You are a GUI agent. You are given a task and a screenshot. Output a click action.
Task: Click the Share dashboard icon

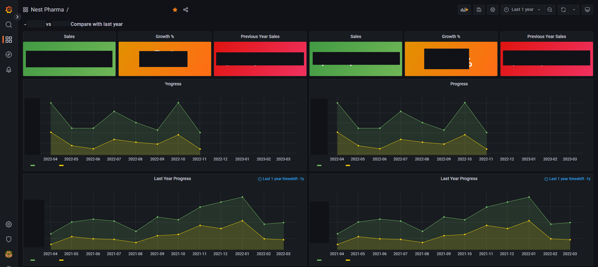186,10
